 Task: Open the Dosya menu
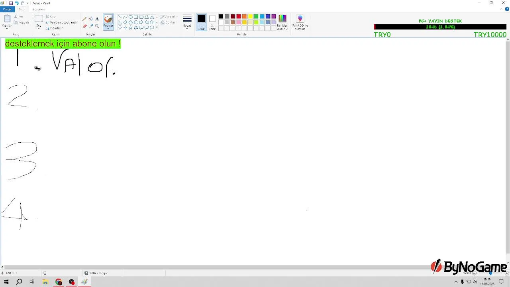[x=7, y=9]
